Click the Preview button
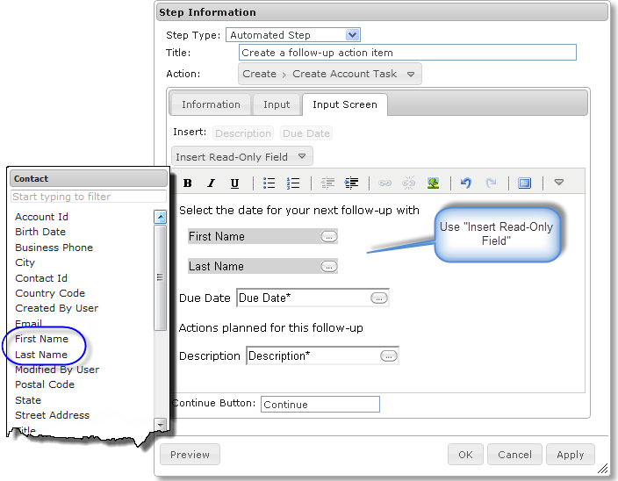Viewport: 618px width, 481px height. (x=190, y=455)
